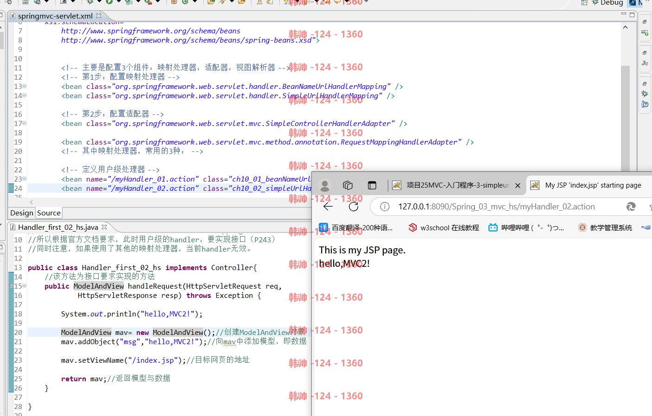Click RequestMappingHandlerAdapter class text on line 19
The image size is (652, 416).
tap(399, 142)
